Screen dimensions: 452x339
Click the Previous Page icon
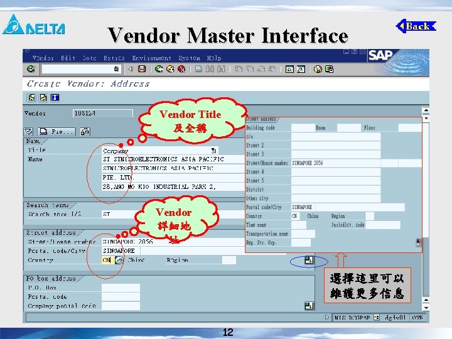pos(250,69)
